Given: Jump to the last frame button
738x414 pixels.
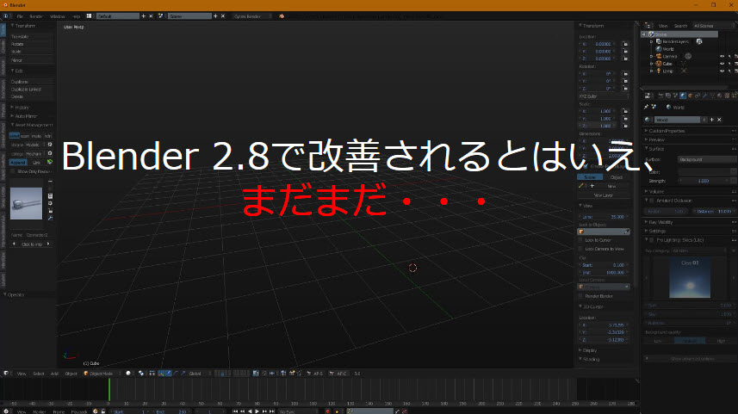Looking at the screenshot, I should click(272, 411).
